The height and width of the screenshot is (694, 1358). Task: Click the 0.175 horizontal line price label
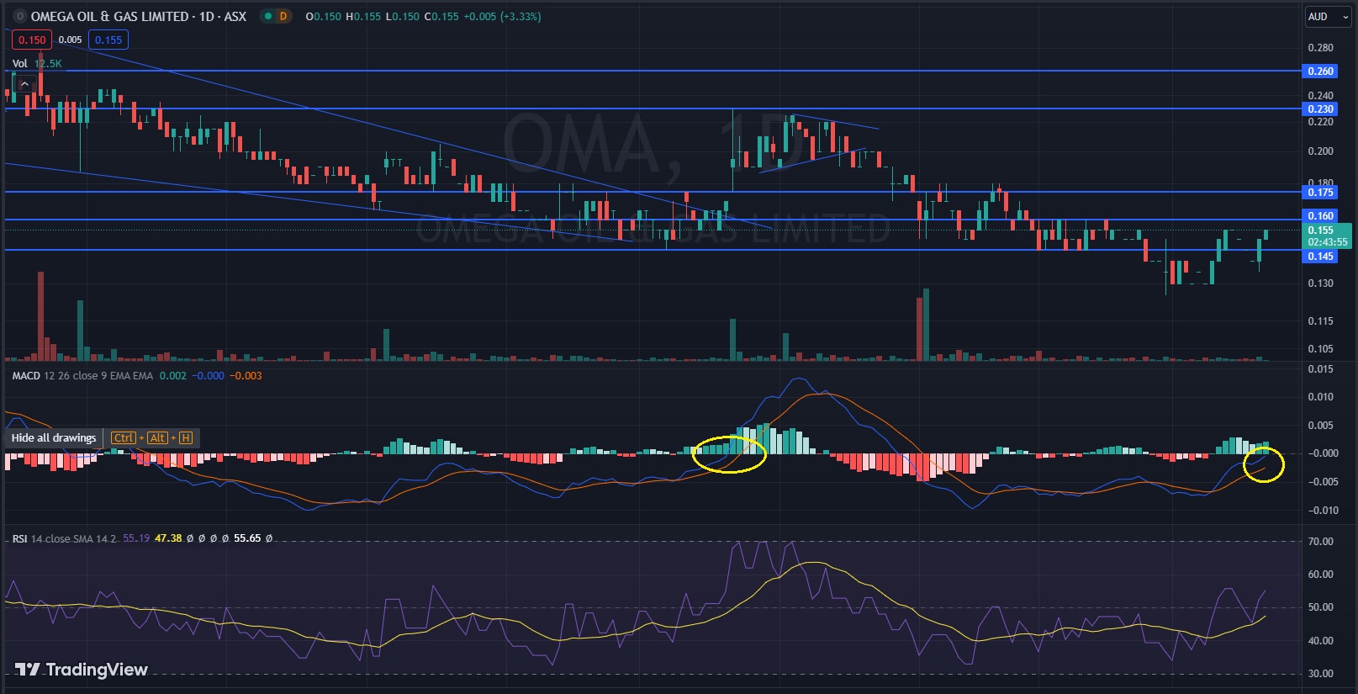pyautogui.click(x=1320, y=193)
